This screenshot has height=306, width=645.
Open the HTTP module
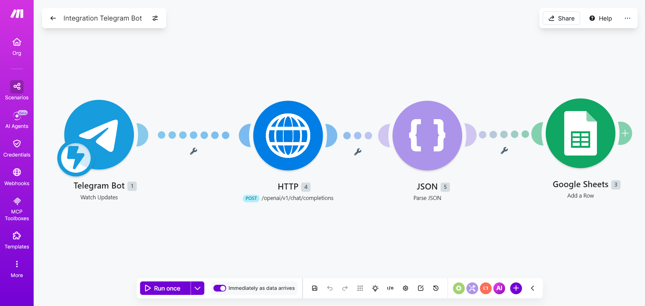pyautogui.click(x=288, y=135)
